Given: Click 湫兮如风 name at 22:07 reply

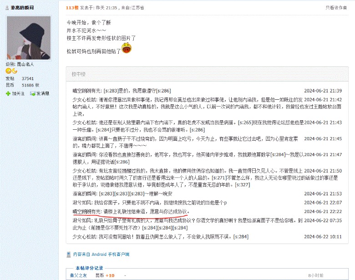Looking at the screenshot, I should [x=83, y=203].
